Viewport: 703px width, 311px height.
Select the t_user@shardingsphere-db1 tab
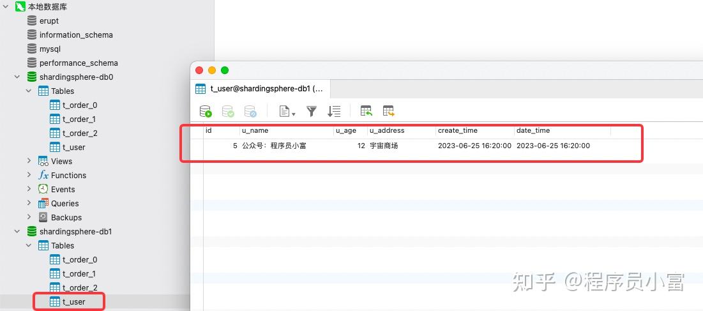260,89
